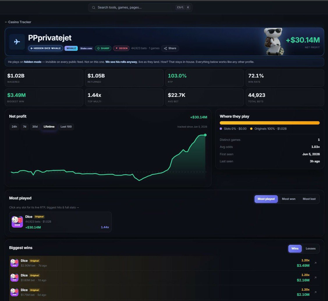This screenshot has height=301, width=328.
Task: Select the Last 100 chart range
Action: tap(66, 127)
